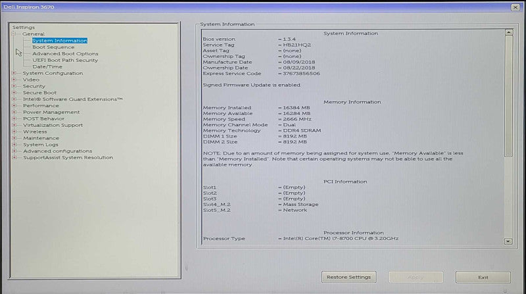Expand Virtualization Support node
This screenshot has height=294, width=526.
point(14,125)
